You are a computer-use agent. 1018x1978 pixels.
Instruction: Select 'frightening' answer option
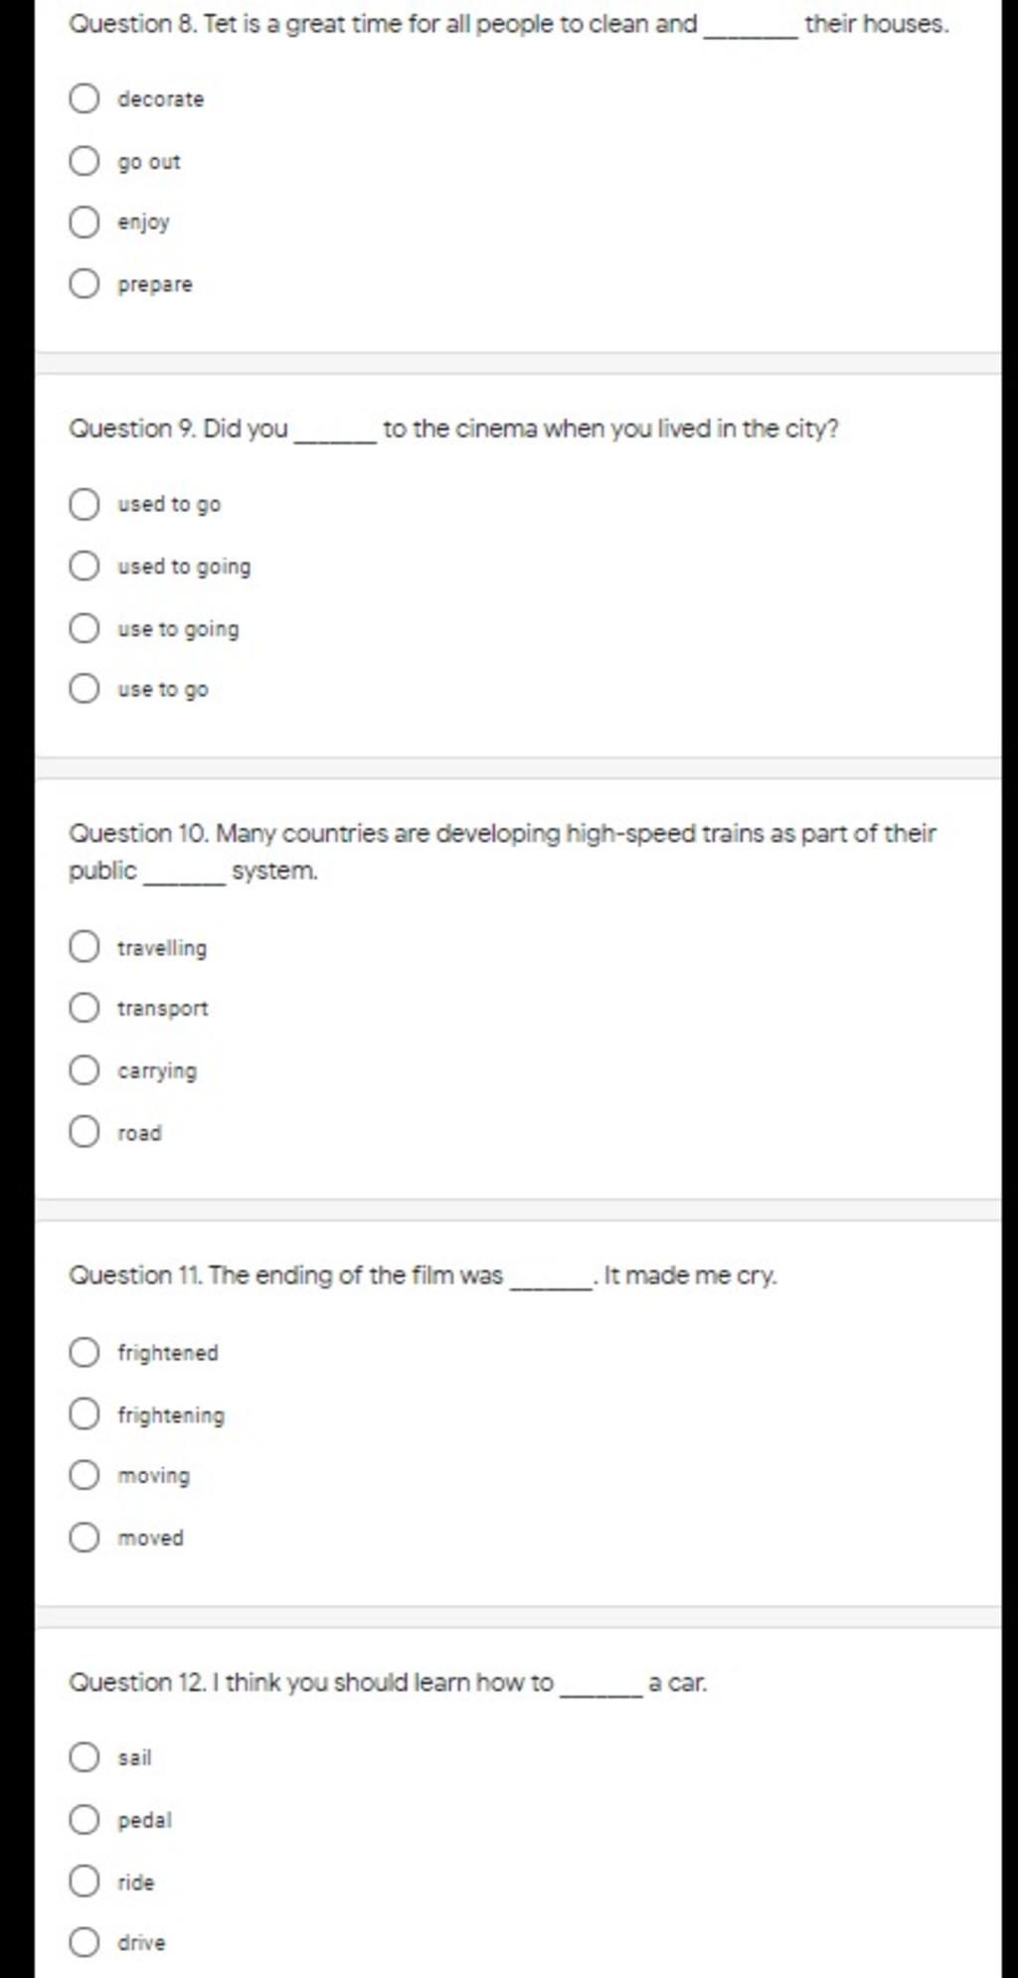pos(85,1414)
